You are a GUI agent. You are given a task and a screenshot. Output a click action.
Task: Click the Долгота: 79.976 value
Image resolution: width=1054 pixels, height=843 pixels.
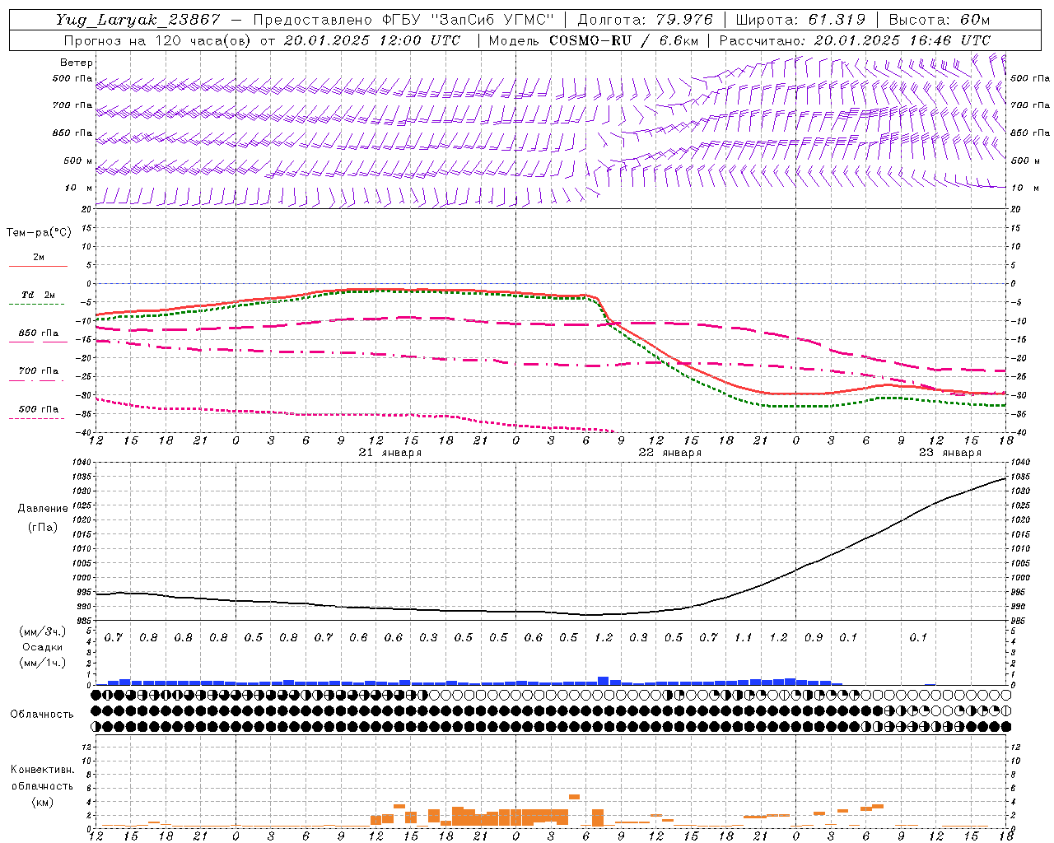(x=646, y=20)
